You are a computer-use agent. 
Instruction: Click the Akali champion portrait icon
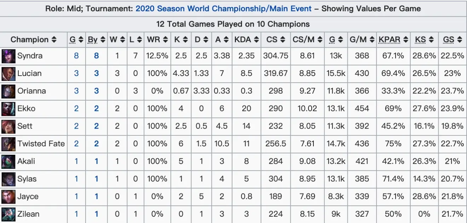coord(8,162)
